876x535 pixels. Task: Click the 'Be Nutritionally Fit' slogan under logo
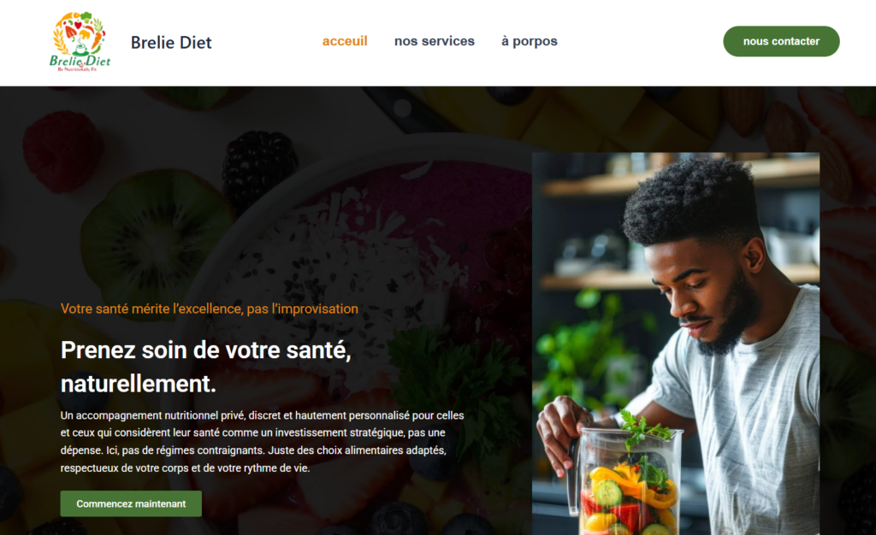(x=81, y=69)
